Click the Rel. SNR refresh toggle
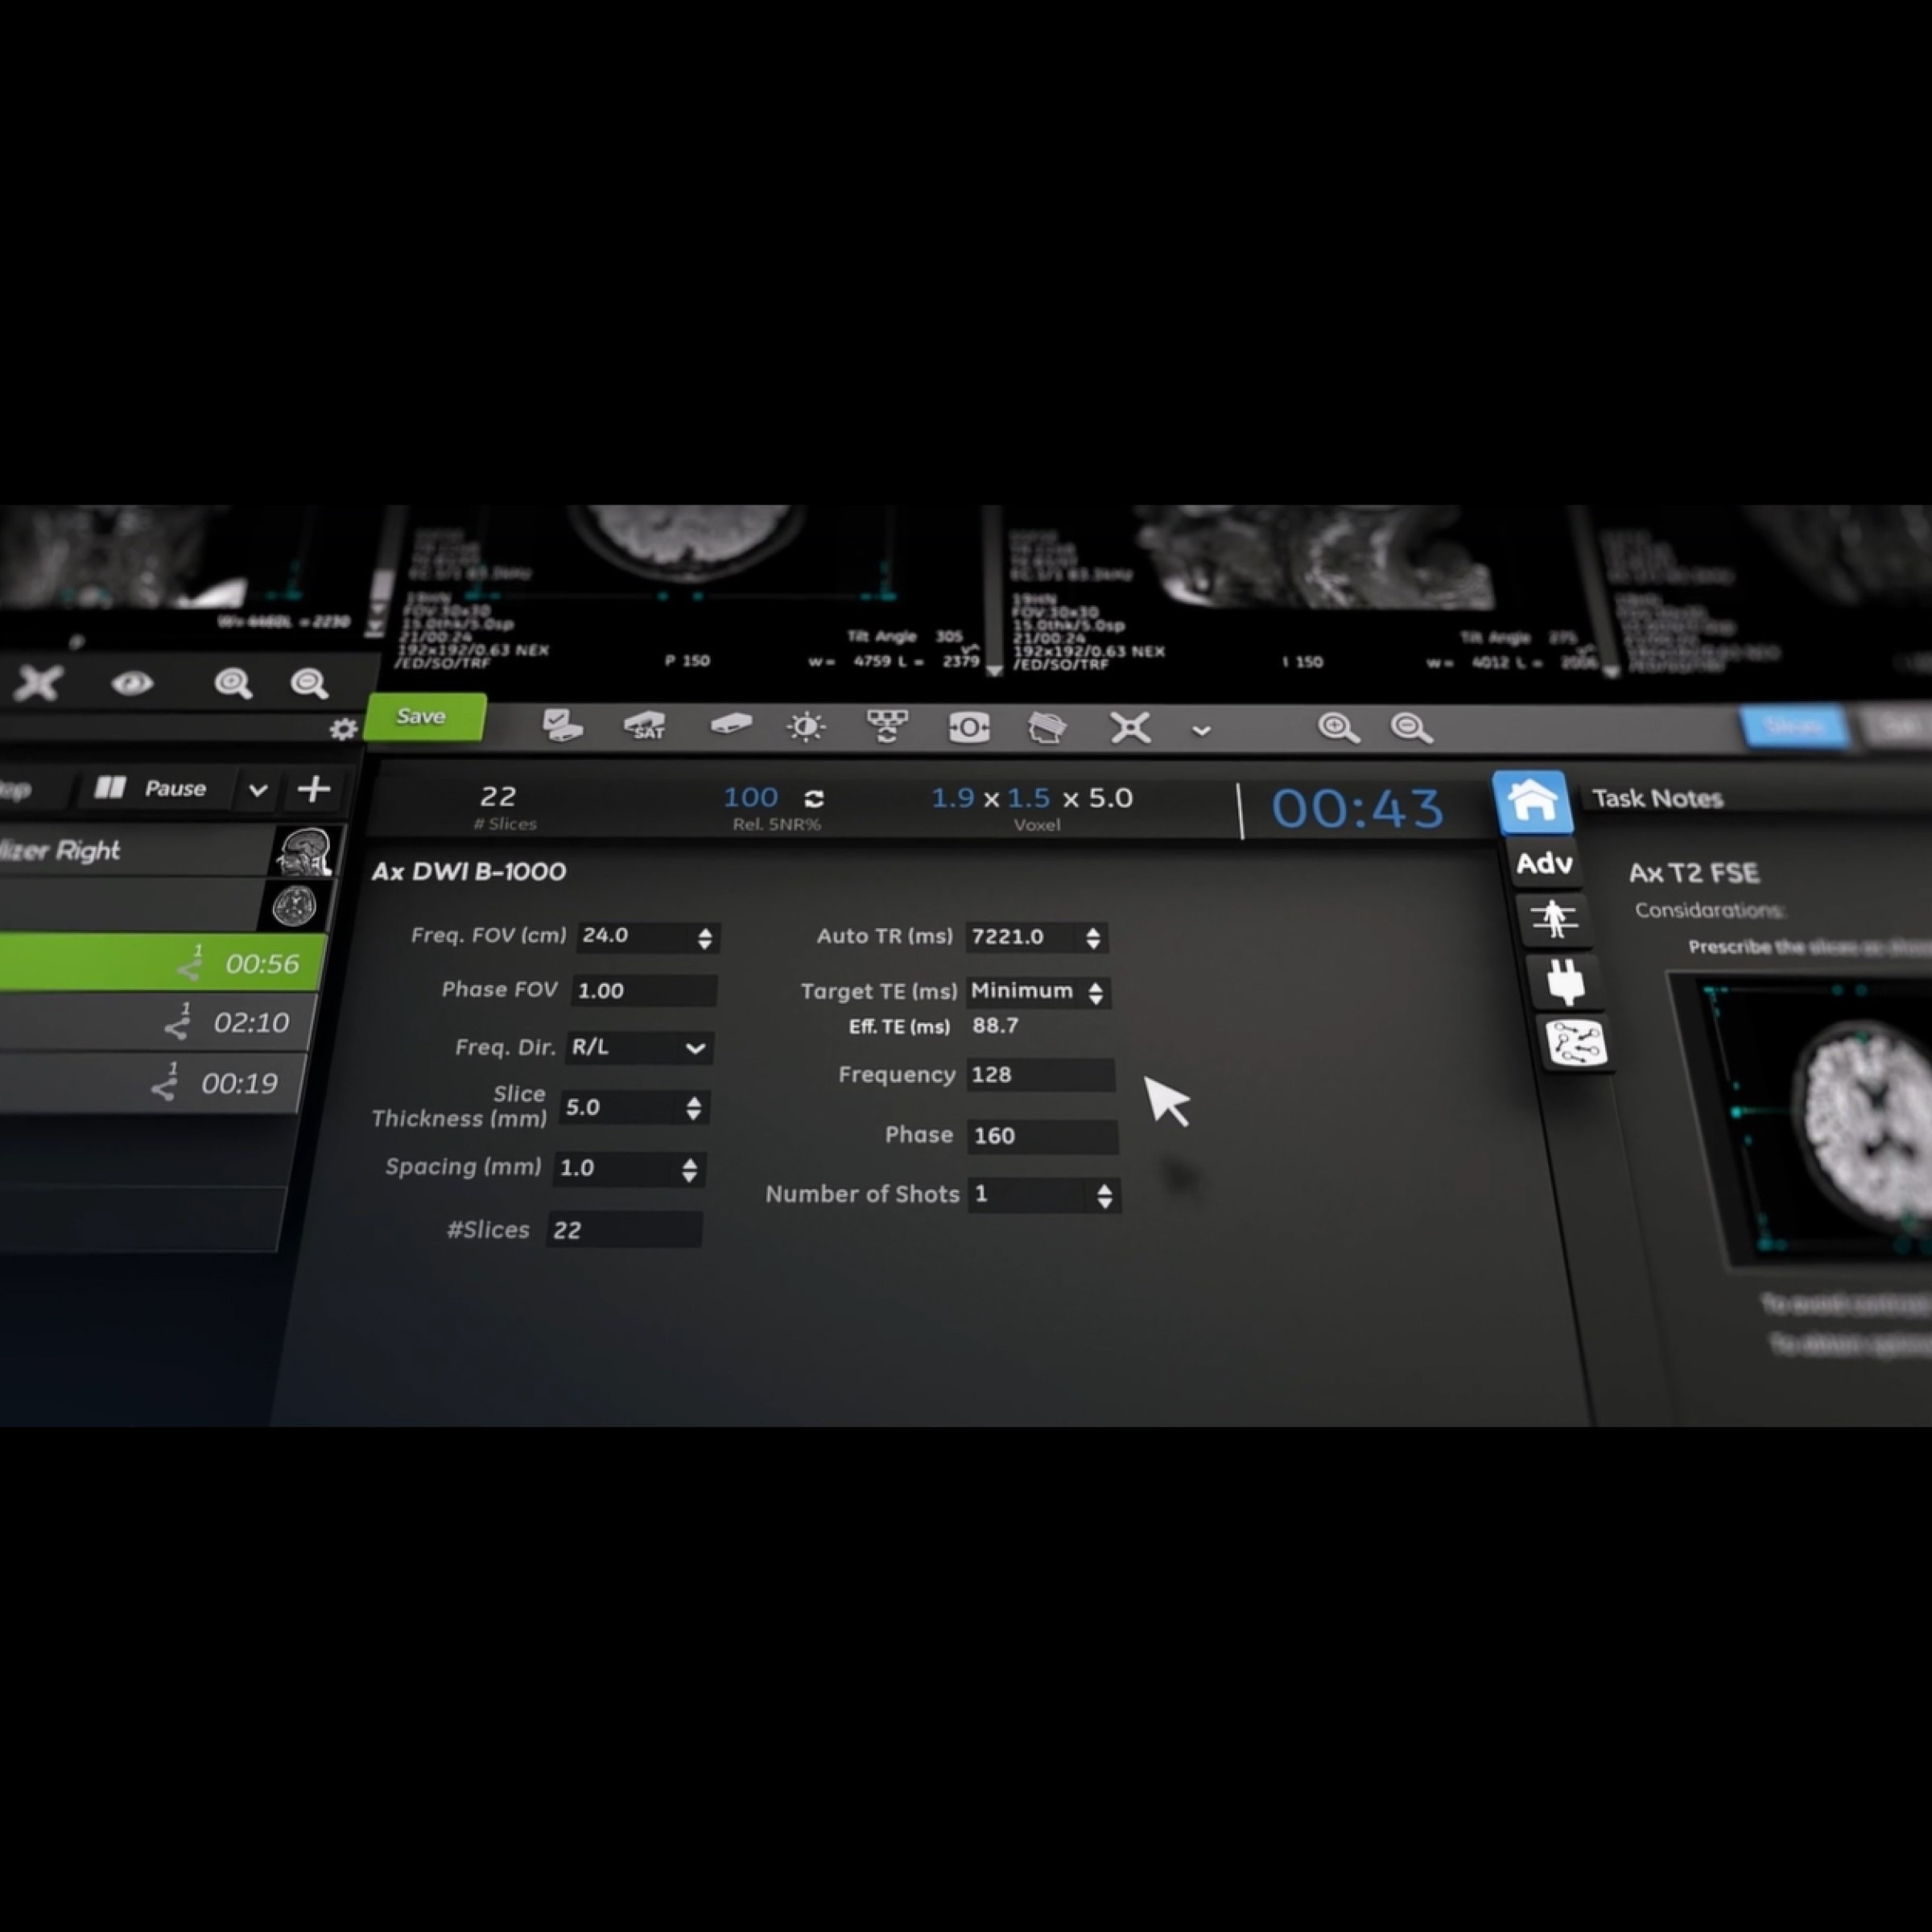The image size is (1932, 1932). click(814, 799)
